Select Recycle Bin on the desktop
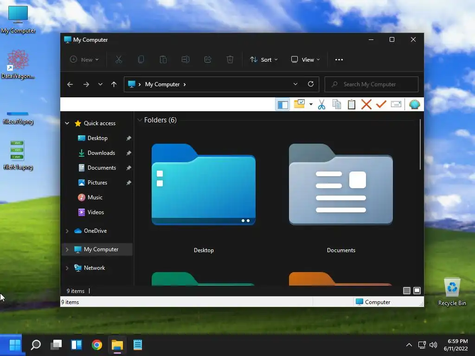The height and width of the screenshot is (356, 475). click(x=452, y=292)
